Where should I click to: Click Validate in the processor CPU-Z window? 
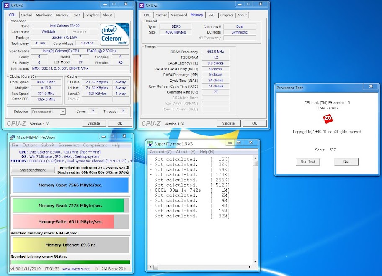(x=94, y=123)
